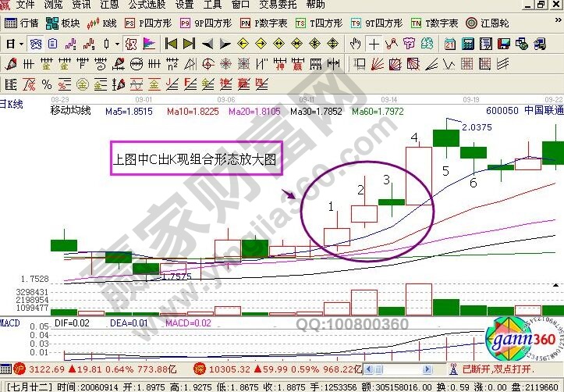Open the candlestick chart type dropdown arrow
564x392 pixels.
(117, 45)
